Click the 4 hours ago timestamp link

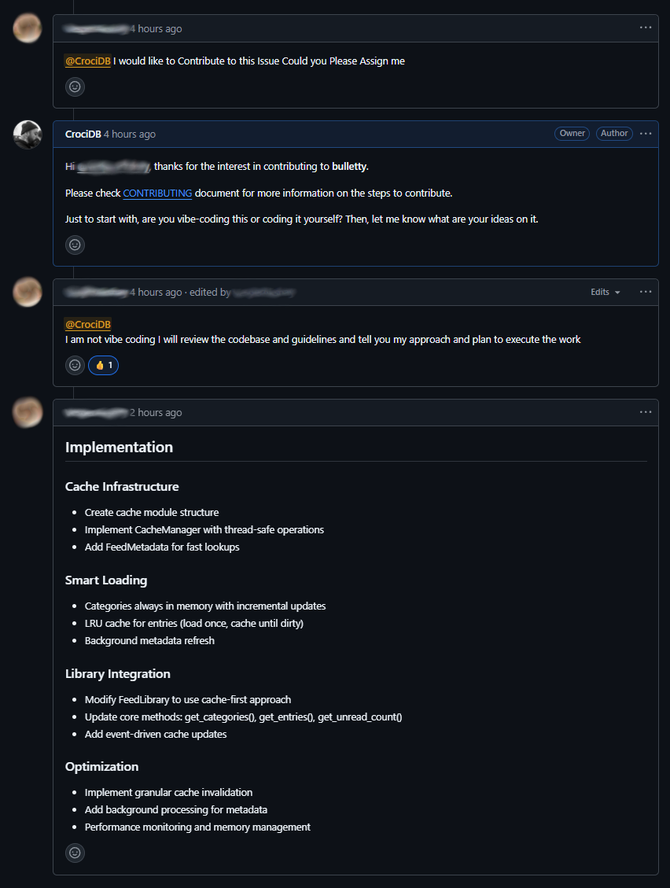130,133
